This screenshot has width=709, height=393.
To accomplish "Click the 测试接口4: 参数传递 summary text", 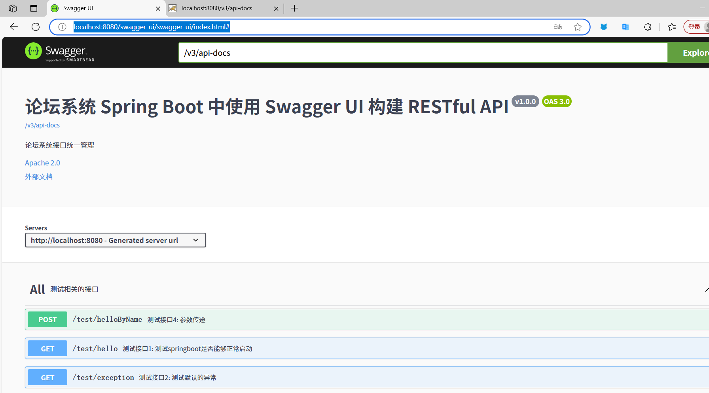I will click(x=176, y=320).
